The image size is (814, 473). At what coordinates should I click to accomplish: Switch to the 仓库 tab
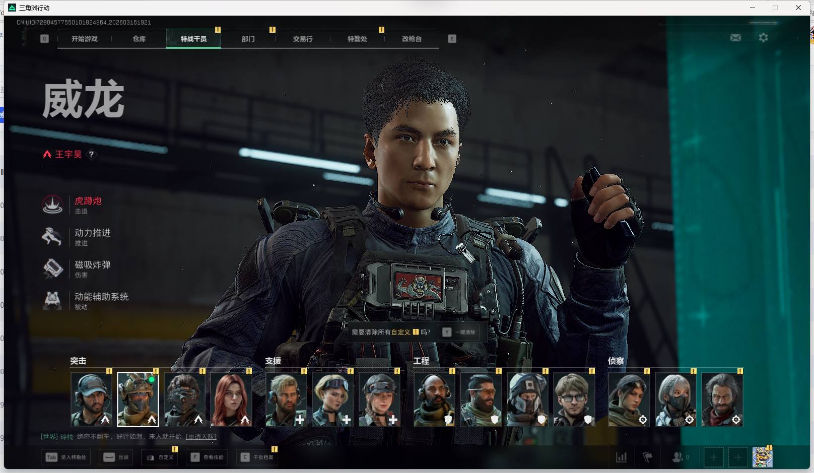click(x=139, y=39)
